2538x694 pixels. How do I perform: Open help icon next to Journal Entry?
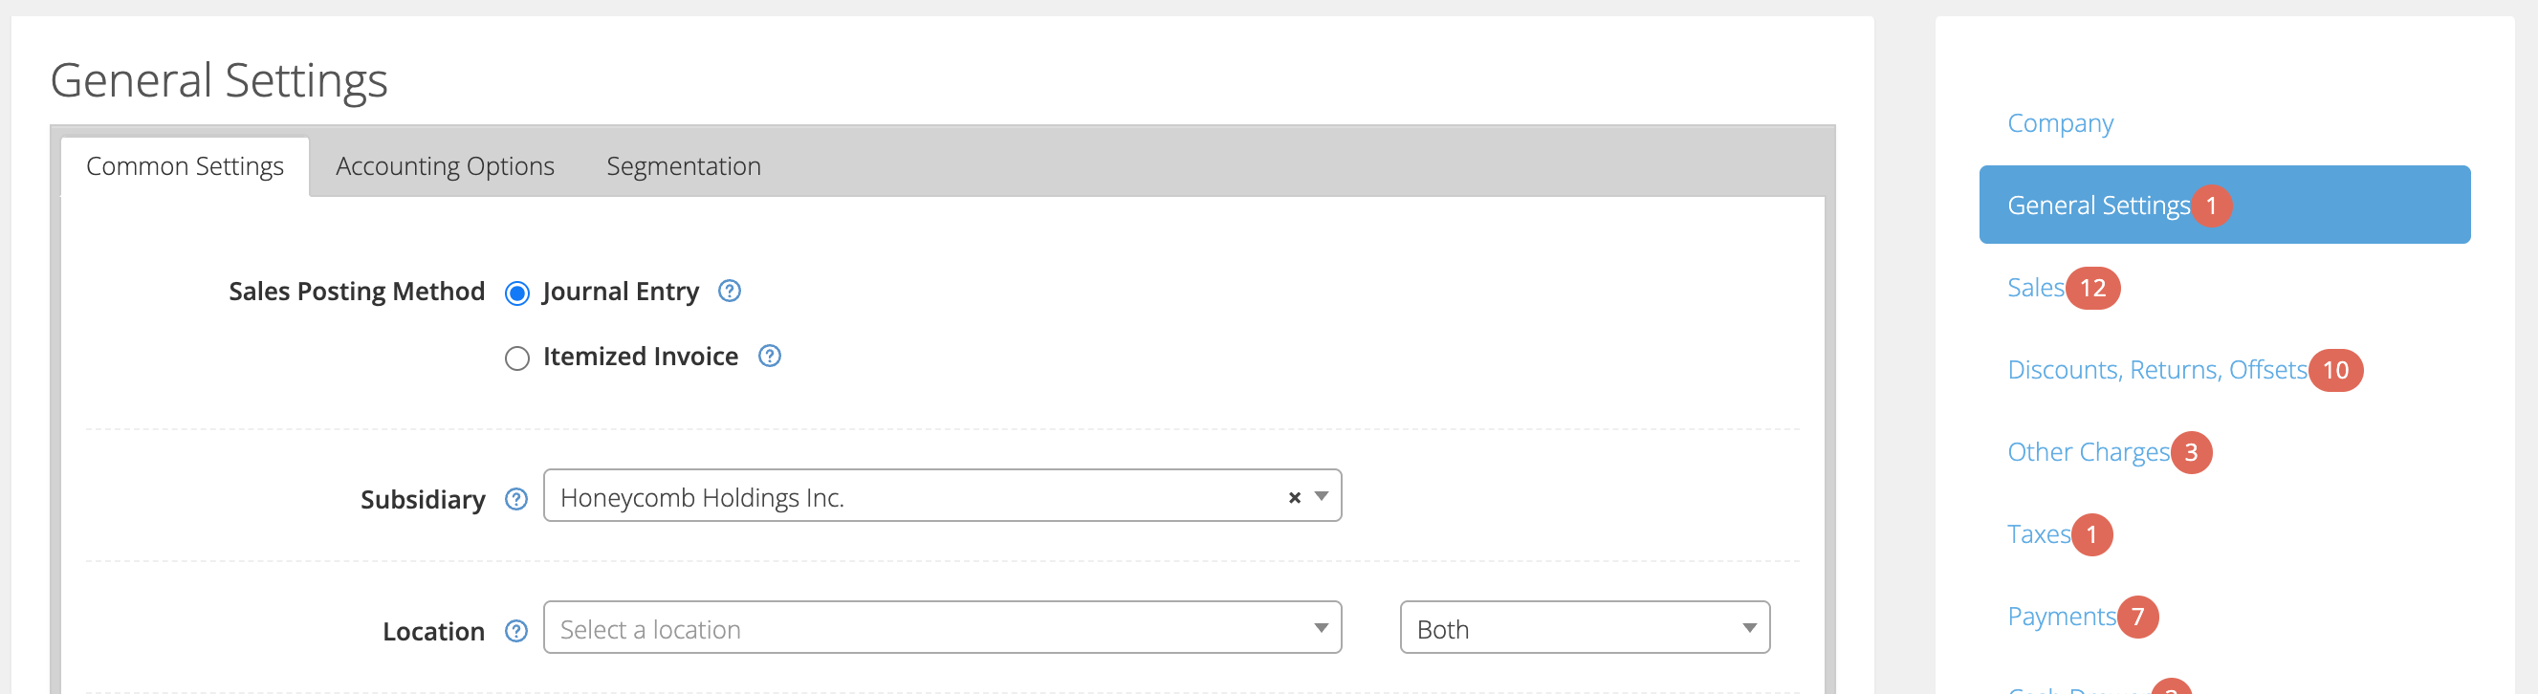click(x=729, y=292)
